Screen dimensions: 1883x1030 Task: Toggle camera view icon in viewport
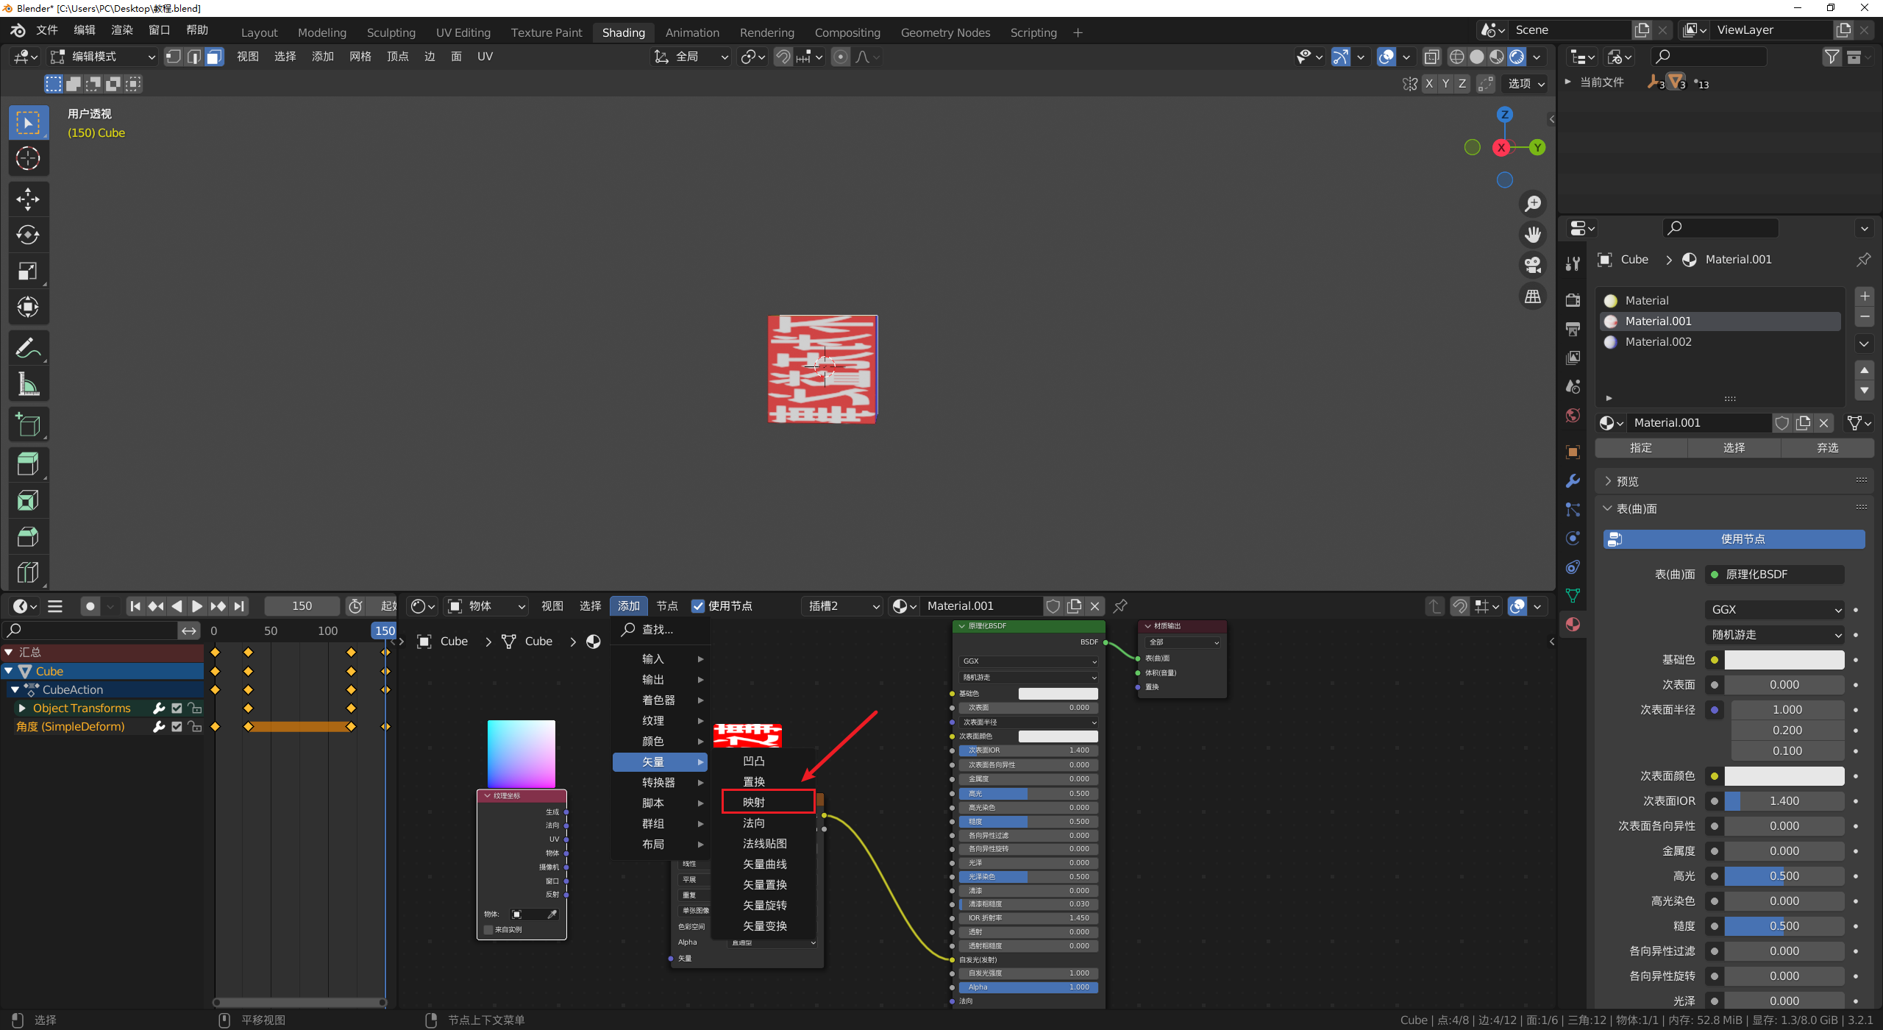[1533, 265]
